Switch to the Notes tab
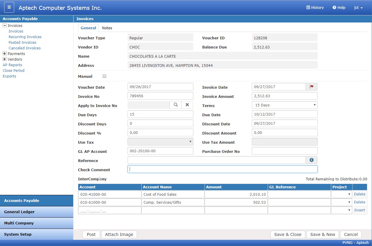Screen dimensions: 372x246 coord(107,28)
